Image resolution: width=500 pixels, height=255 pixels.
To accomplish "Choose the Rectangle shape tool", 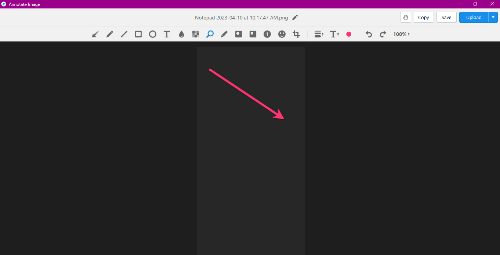I will tap(138, 34).
